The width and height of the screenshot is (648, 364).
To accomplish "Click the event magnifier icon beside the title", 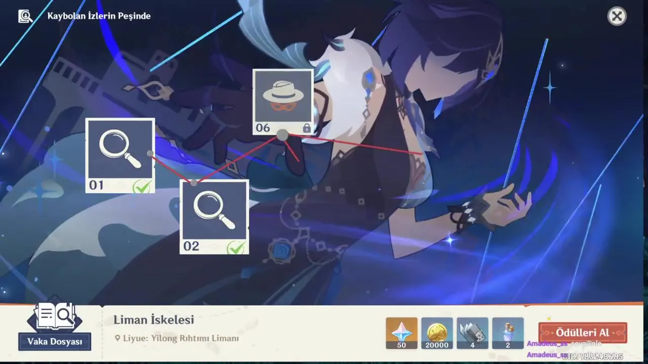I will point(25,16).
